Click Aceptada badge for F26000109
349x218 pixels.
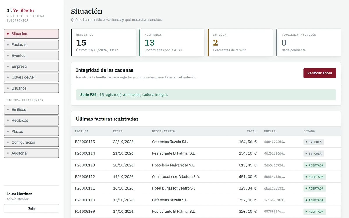[314, 212]
